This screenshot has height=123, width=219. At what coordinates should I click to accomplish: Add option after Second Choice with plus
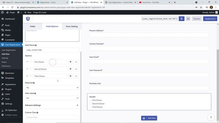pyautogui.click(x=70, y=69)
